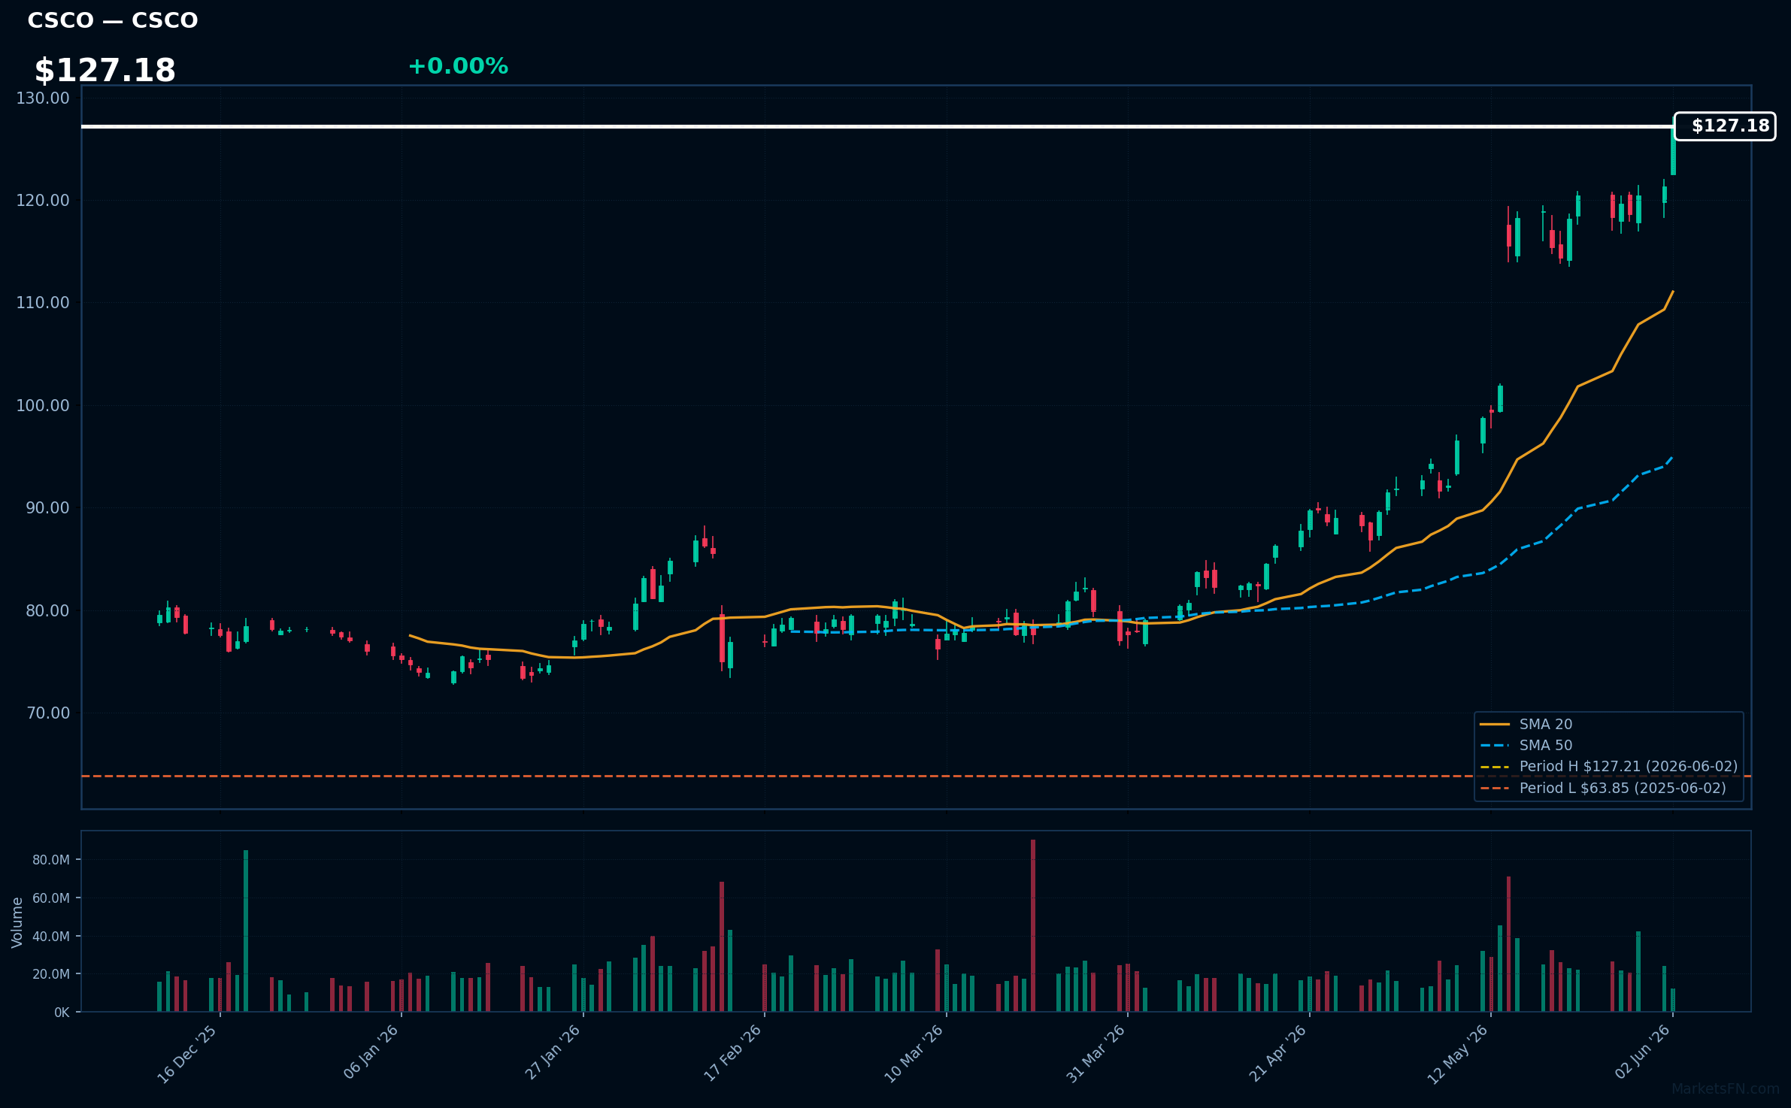Click the SMA 50 legend entry
Viewport: 1791px width, 1108px height.
pos(1526,746)
